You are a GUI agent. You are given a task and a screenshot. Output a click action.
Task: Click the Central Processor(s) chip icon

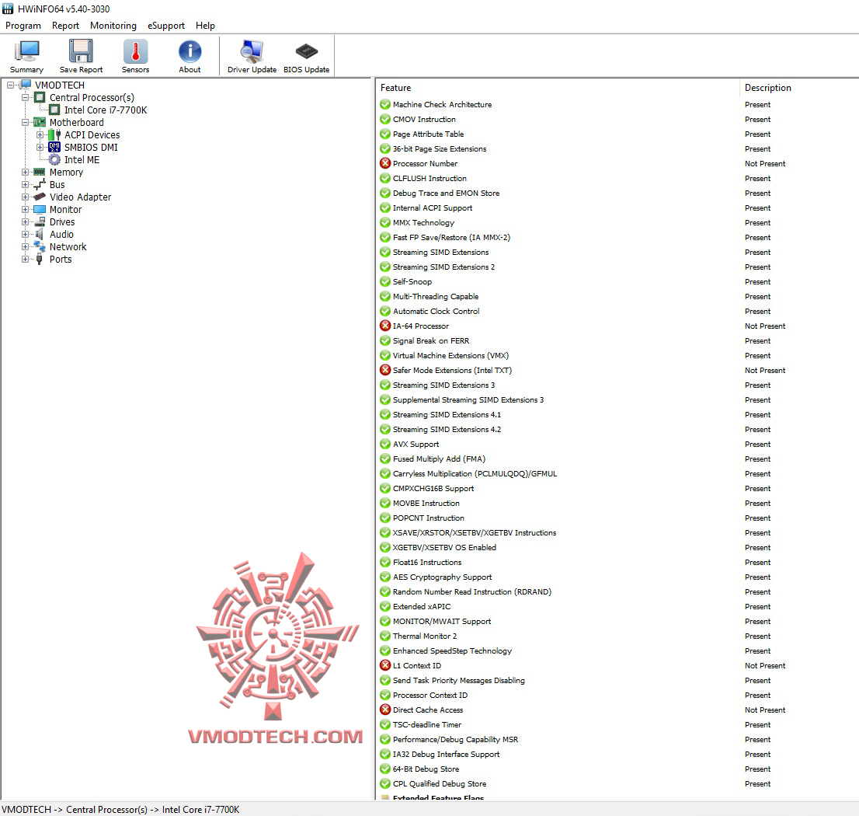(40, 98)
